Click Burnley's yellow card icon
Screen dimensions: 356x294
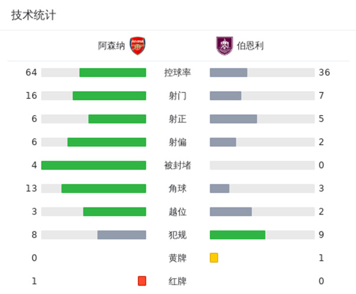[x=214, y=258]
